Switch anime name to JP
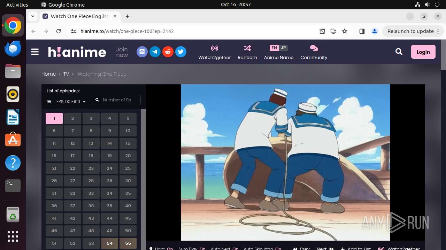Image resolution: width=446 pixels, height=250 pixels. [283, 48]
